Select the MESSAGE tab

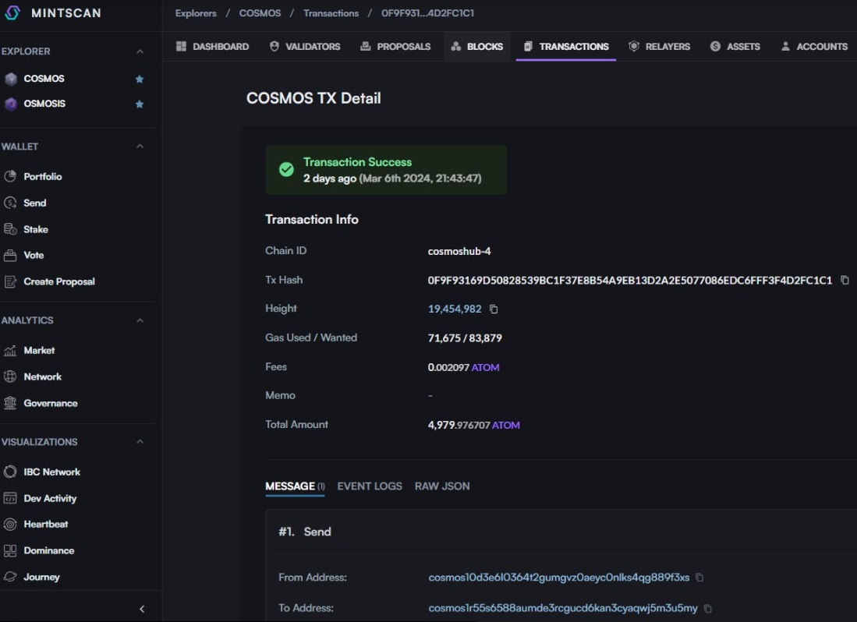(295, 486)
